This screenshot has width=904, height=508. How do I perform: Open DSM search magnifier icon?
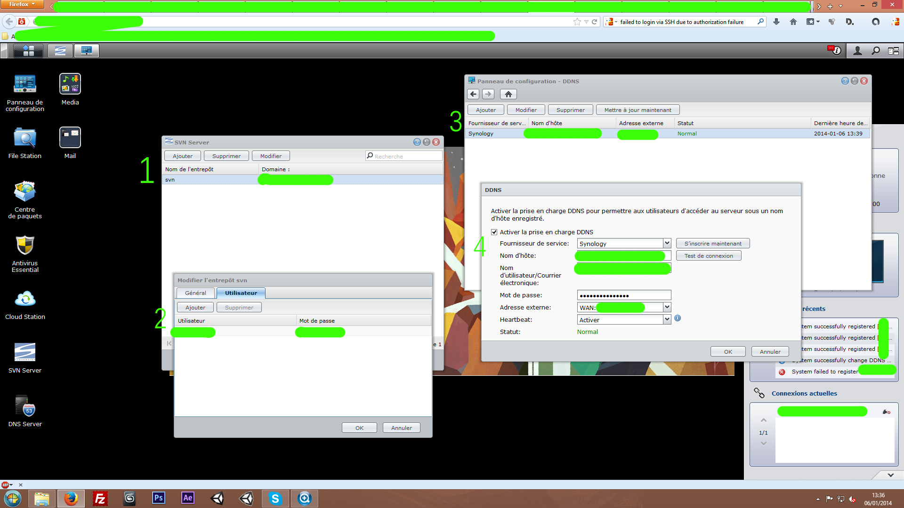click(x=876, y=51)
